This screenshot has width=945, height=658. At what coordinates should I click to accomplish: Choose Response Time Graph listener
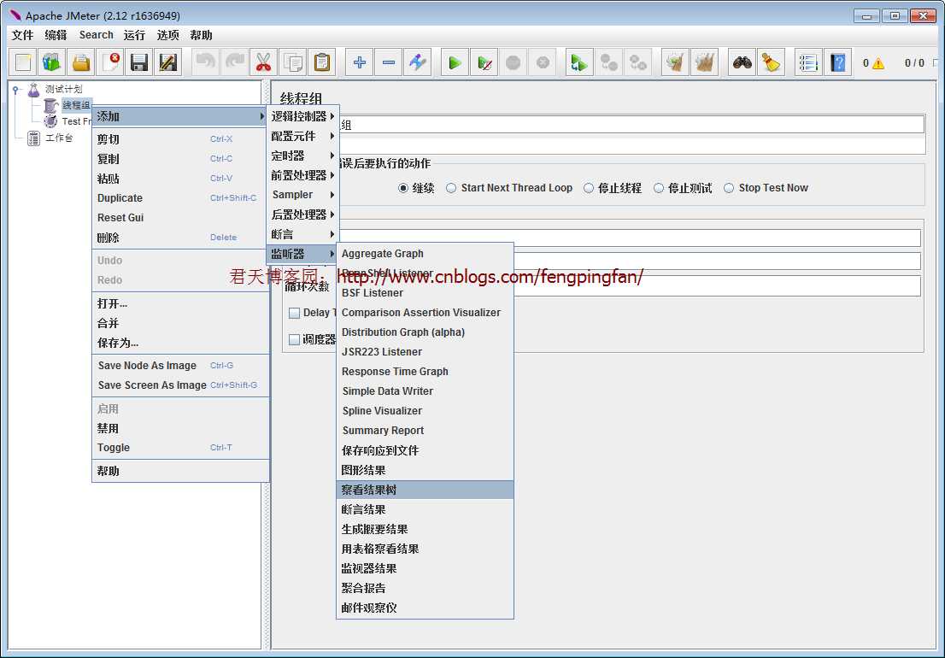(x=425, y=372)
